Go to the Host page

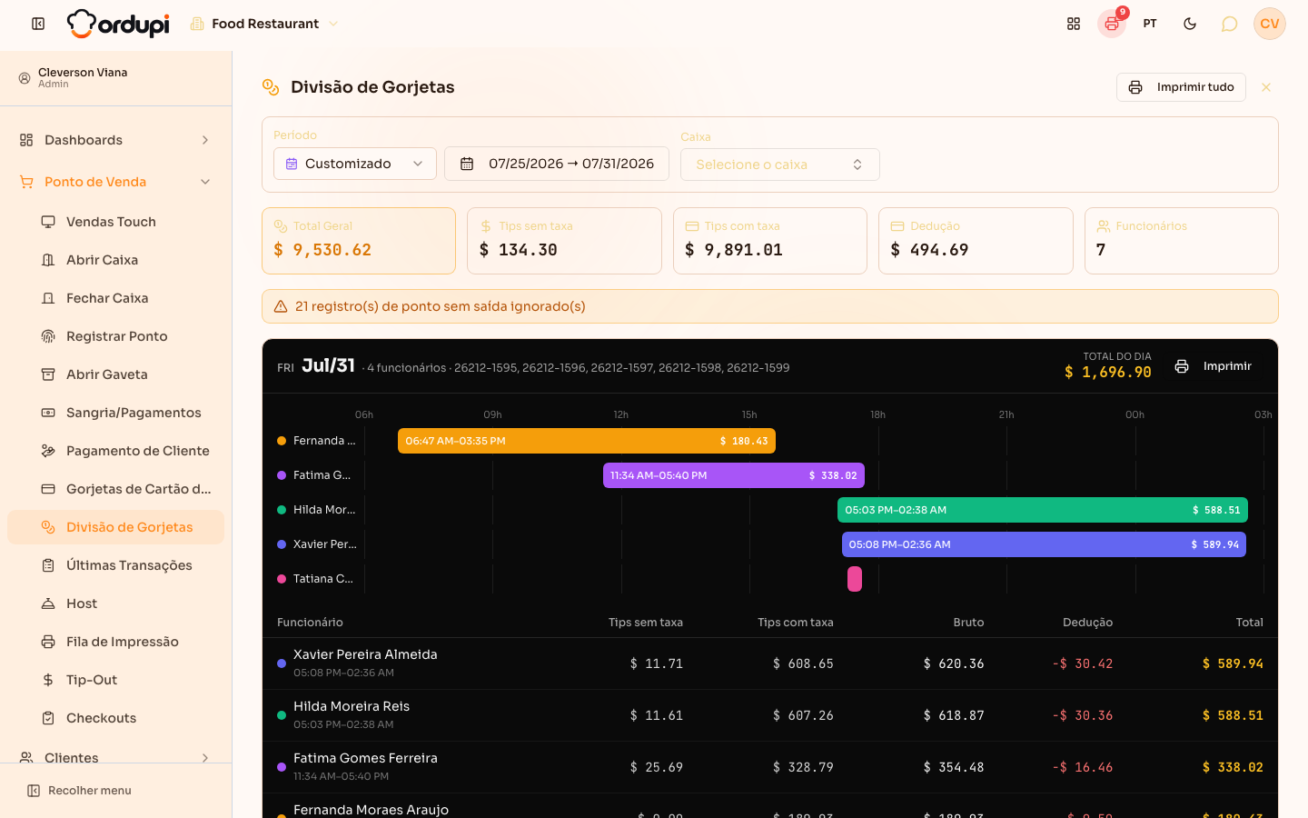[x=115, y=604]
